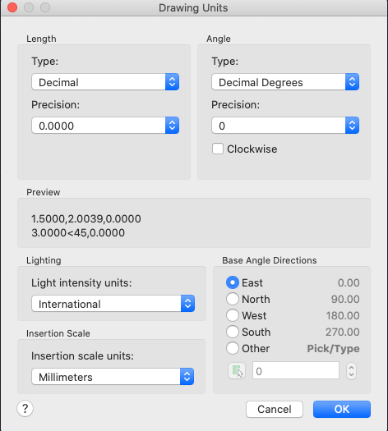Click the preview text 1.5000,2.0039,0.0000
The width and height of the screenshot is (388, 431).
coord(86,219)
